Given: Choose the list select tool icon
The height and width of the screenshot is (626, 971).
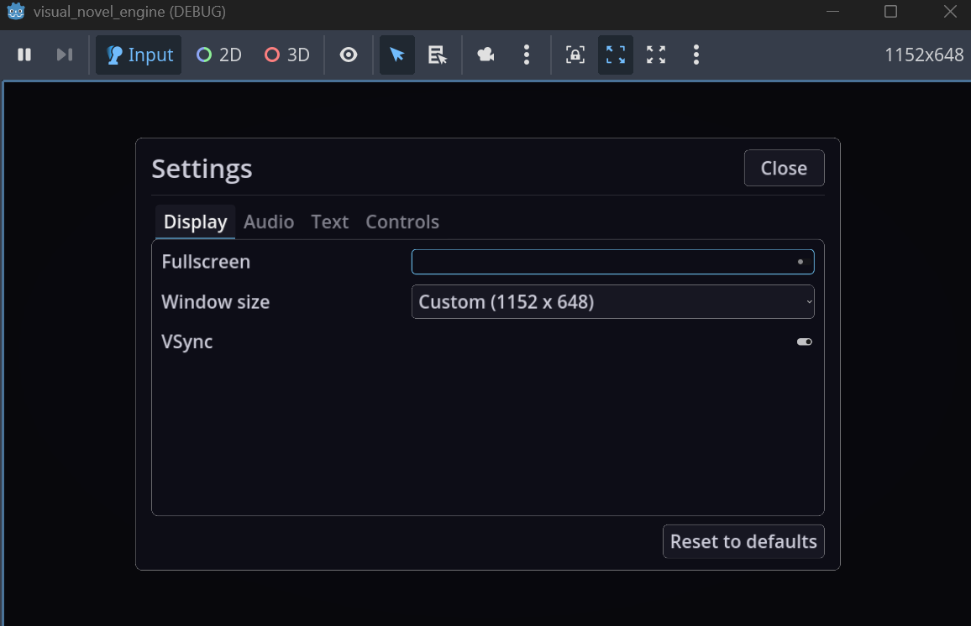Looking at the screenshot, I should [x=437, y=55].
